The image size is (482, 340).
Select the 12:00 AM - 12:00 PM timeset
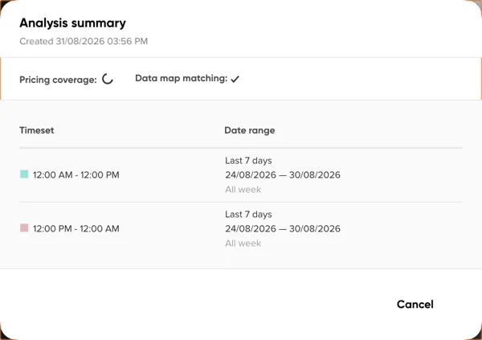click(76, 174)
